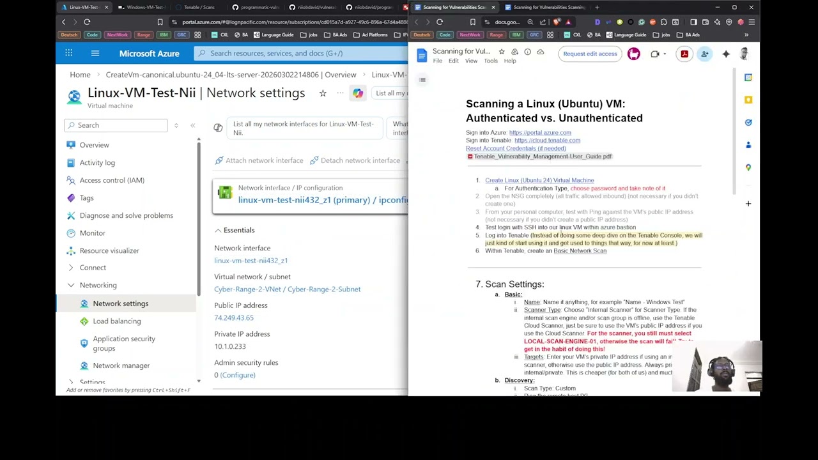
Task: Open the Tools menu in Google Docs
Action: [x=491, y=61]
